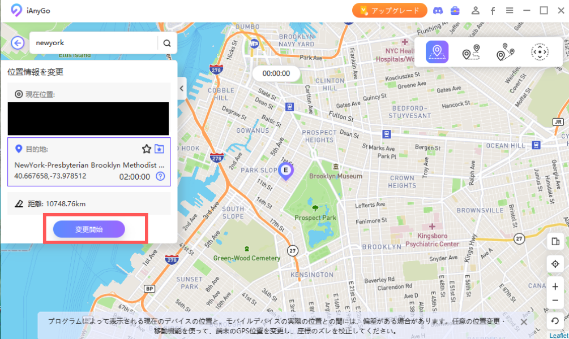Select the change location mode icon
Screen dimensions: 569x339
click(437, 52)
